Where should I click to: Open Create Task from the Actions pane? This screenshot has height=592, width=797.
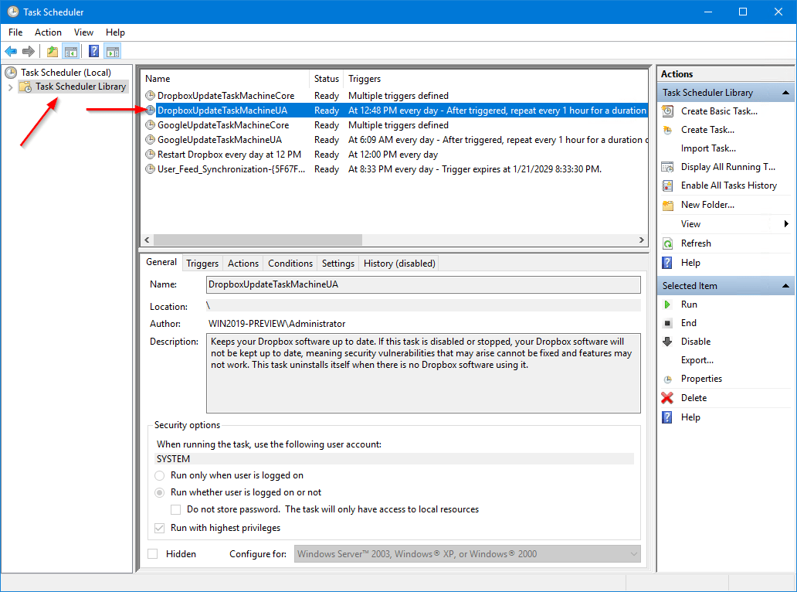[702, 129]
